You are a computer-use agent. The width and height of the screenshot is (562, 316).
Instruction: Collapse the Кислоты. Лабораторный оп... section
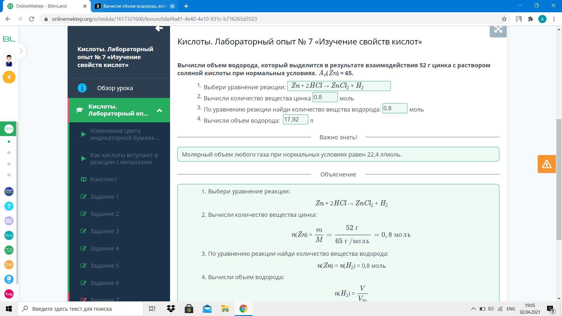coord(159,110)
